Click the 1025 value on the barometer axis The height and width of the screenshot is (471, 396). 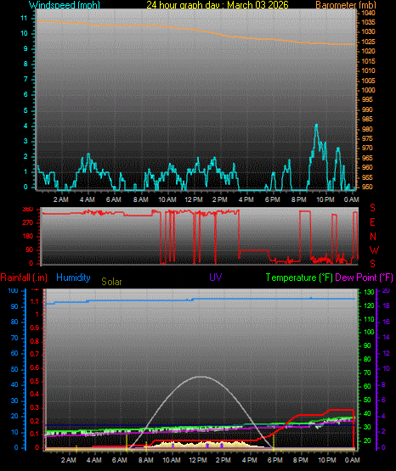[x=368, y=42]
